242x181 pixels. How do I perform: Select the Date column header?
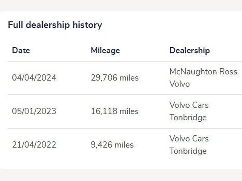(x=21, y=50)
